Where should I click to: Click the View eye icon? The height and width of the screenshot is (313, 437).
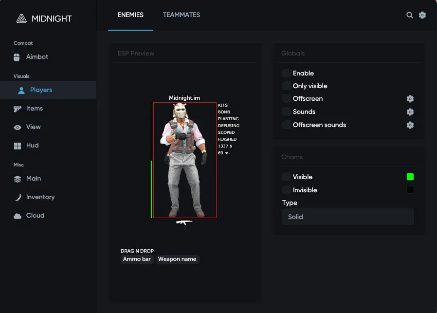(18, 128)
